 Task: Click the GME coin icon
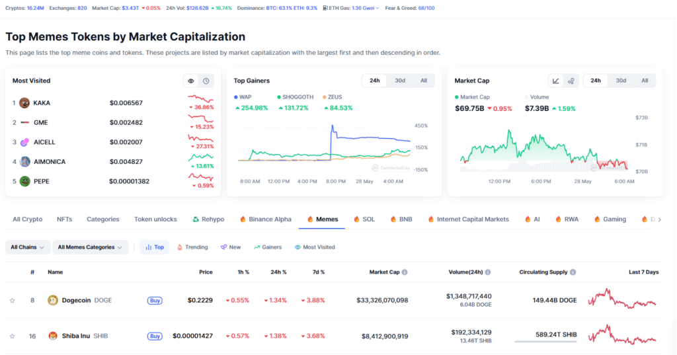pos(24,123)
